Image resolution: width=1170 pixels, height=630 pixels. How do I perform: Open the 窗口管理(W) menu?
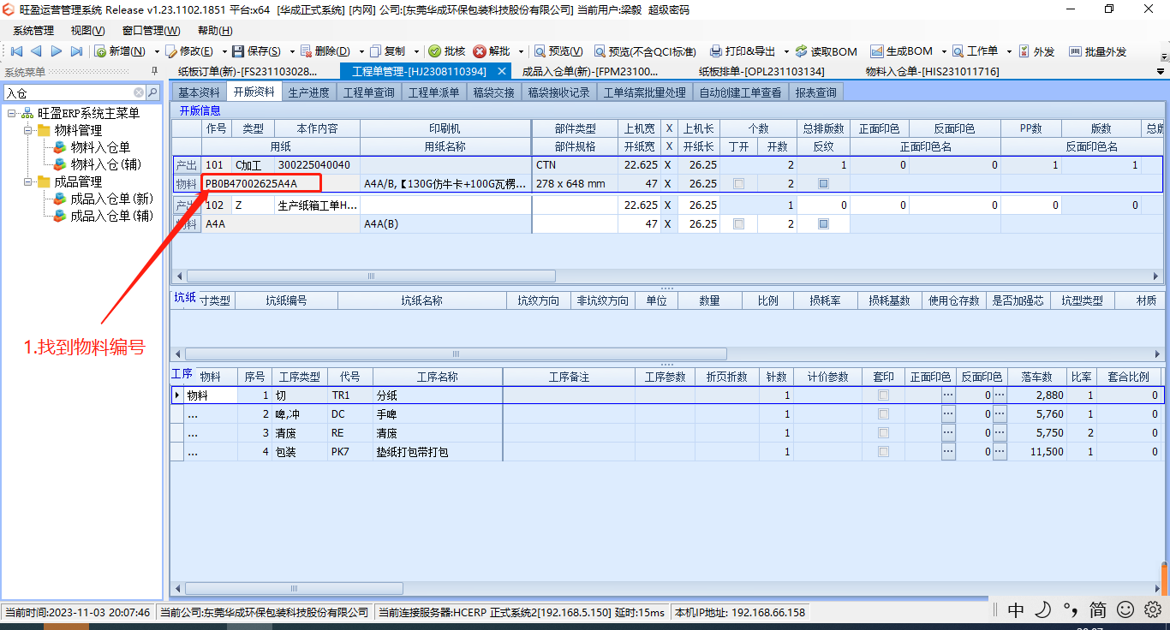[151, 30]
